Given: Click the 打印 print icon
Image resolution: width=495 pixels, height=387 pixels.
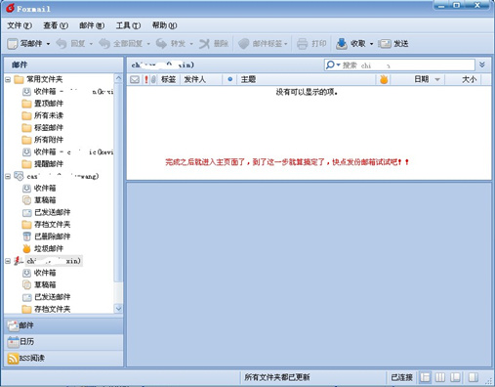Looking at the screenshot, I should click(302, 44).
